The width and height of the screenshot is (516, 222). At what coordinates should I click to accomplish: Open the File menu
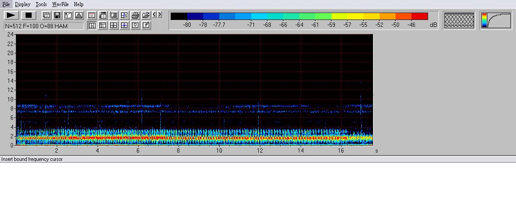coord(6,4)
